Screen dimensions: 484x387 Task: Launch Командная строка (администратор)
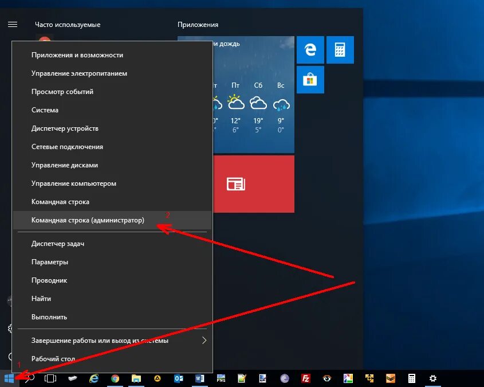[112, 220]
